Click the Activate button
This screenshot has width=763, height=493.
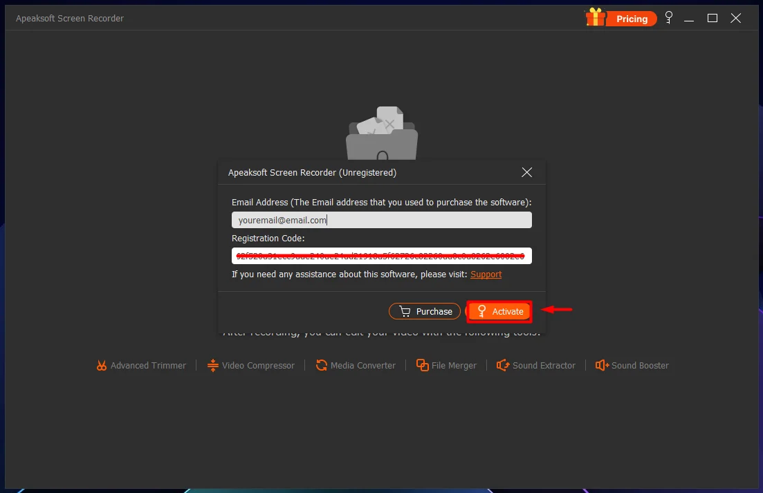click(499, 312)
